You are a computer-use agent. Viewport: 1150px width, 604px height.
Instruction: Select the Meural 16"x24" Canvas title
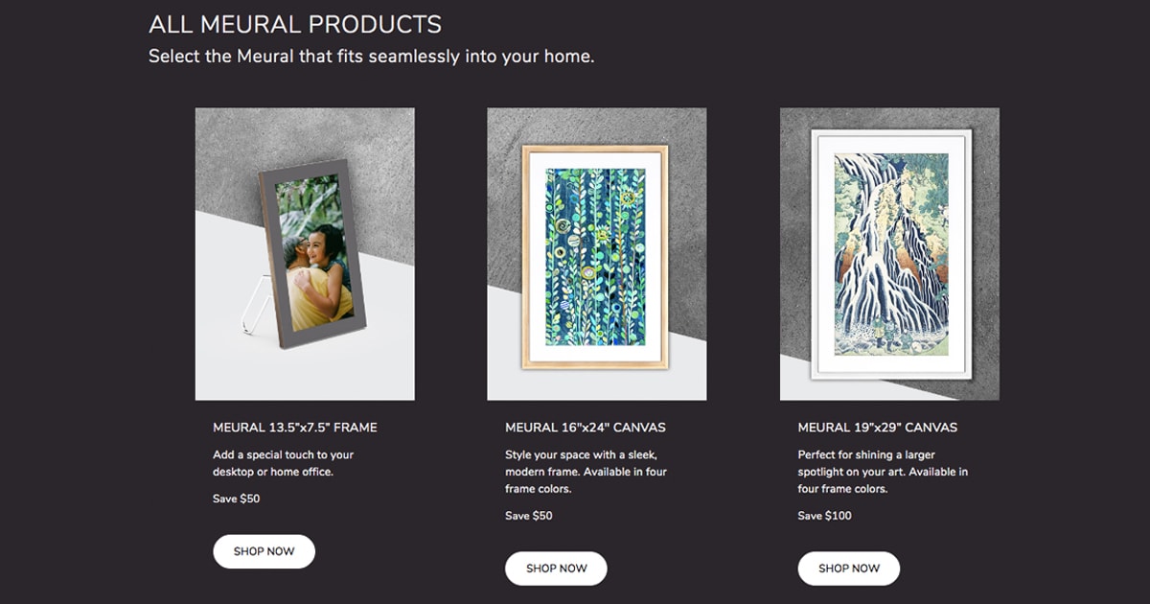click(x=586, y=428)
